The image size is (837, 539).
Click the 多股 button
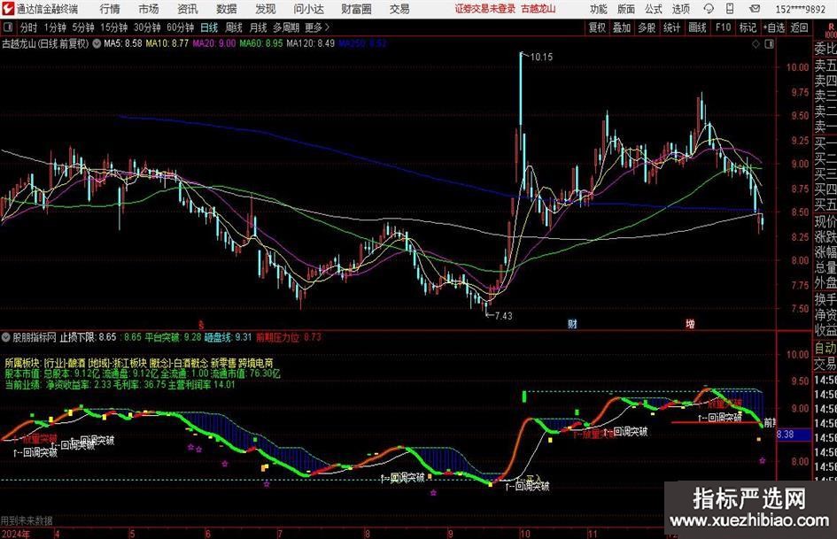pos(647,27)
